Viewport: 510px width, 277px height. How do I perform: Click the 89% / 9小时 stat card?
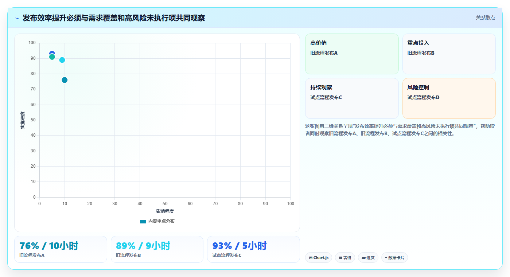coord(157,249)
